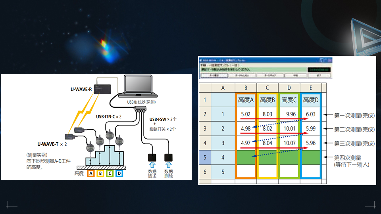
Task: Click the blue up arrow above 数据删除
Action: pyautogui.click(x=169, y=166)
